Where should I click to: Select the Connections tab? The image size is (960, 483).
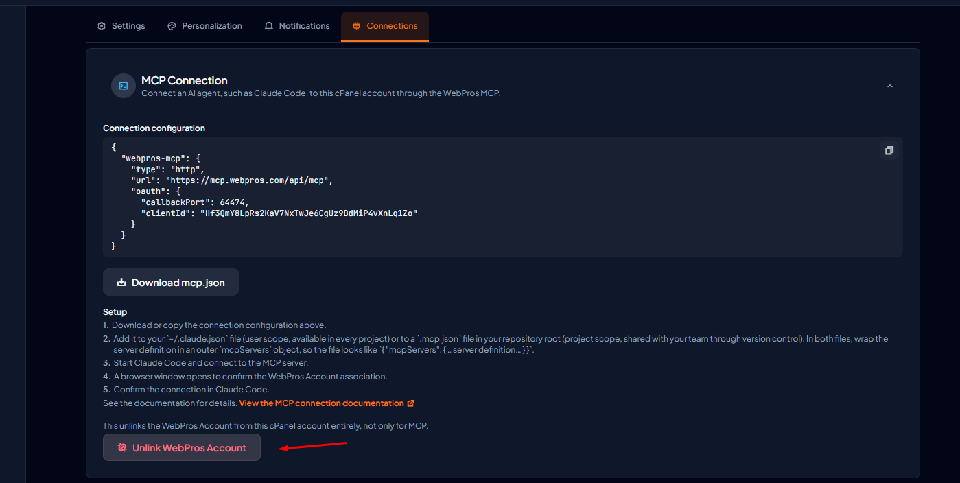click(385, 26)
